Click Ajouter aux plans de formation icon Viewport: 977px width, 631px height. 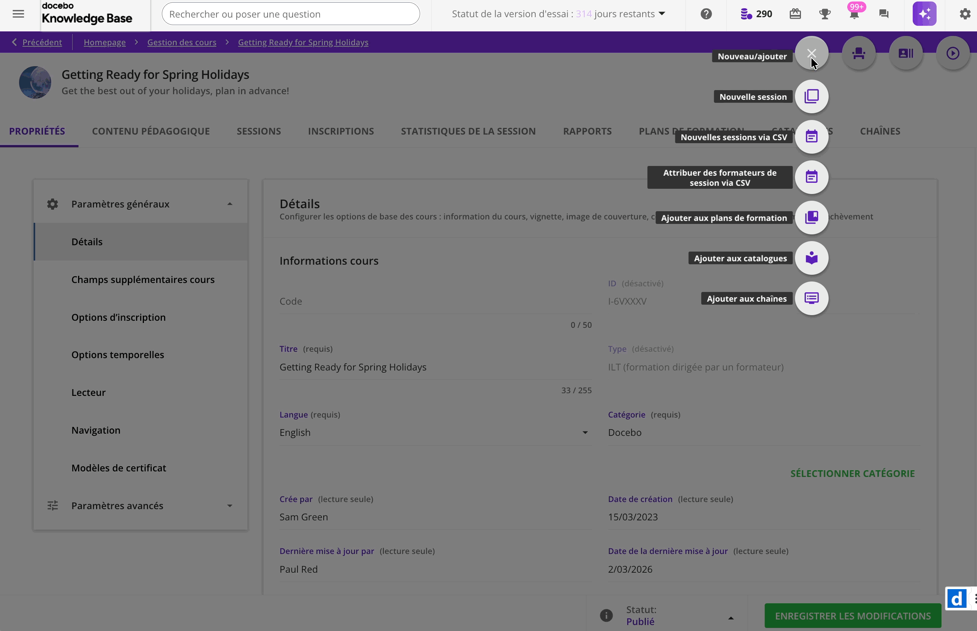tap(811, 218)
